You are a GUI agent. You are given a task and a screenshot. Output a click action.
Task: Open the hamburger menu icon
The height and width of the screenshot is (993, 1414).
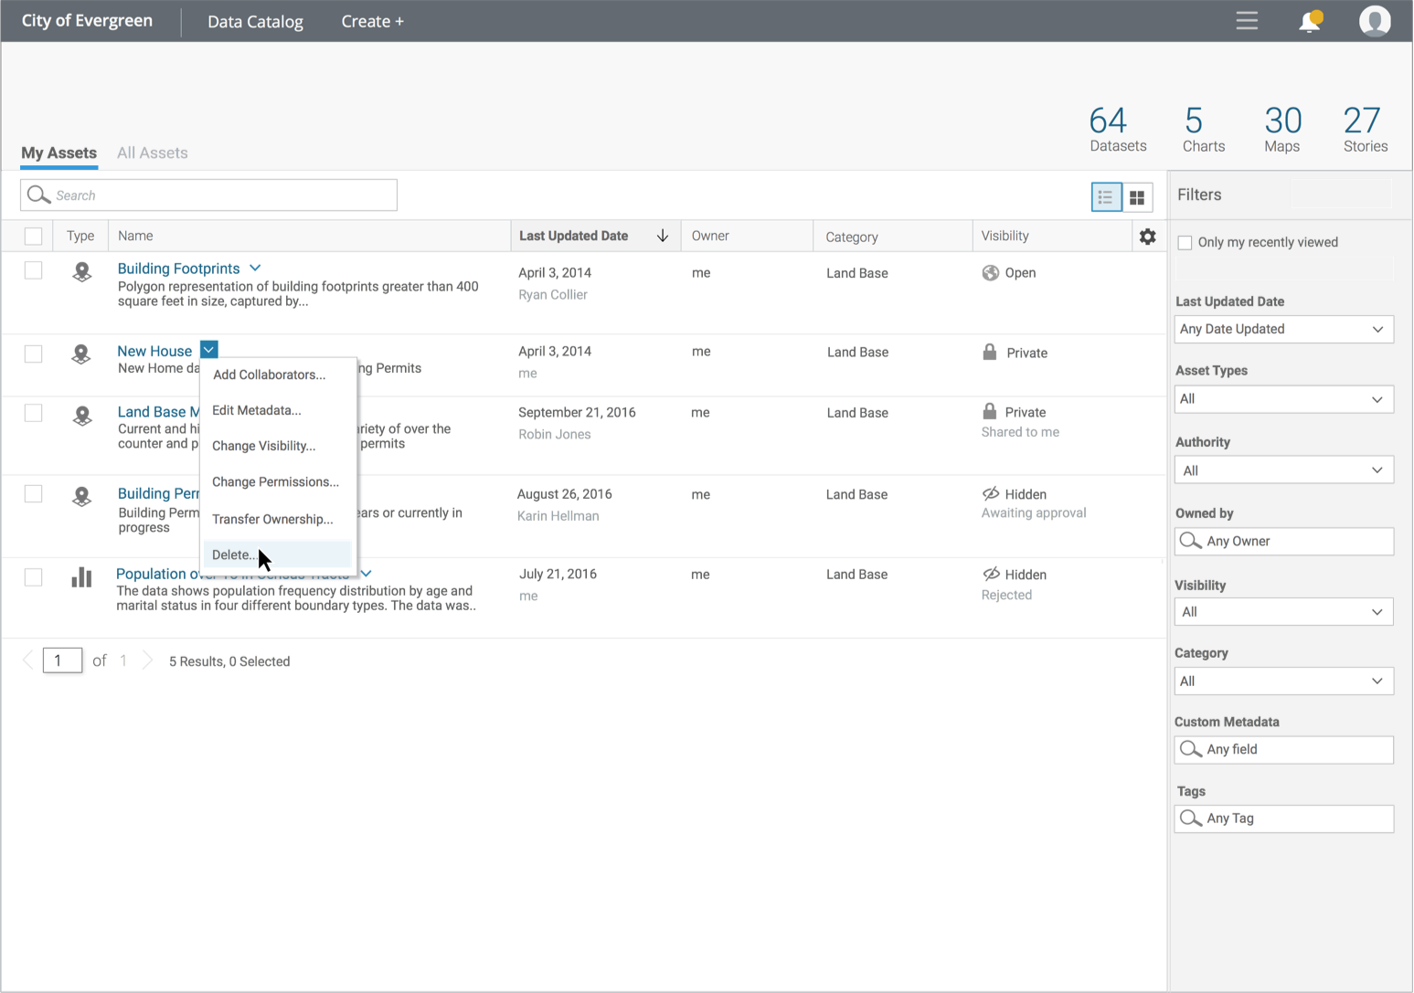point(1247,20)
